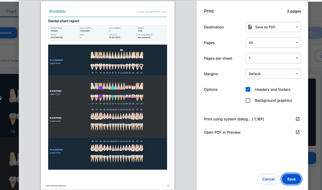Screen dimensions: 322x190
Task: Switch to the Chart tab in background page
Action: [x=11, y=11]
